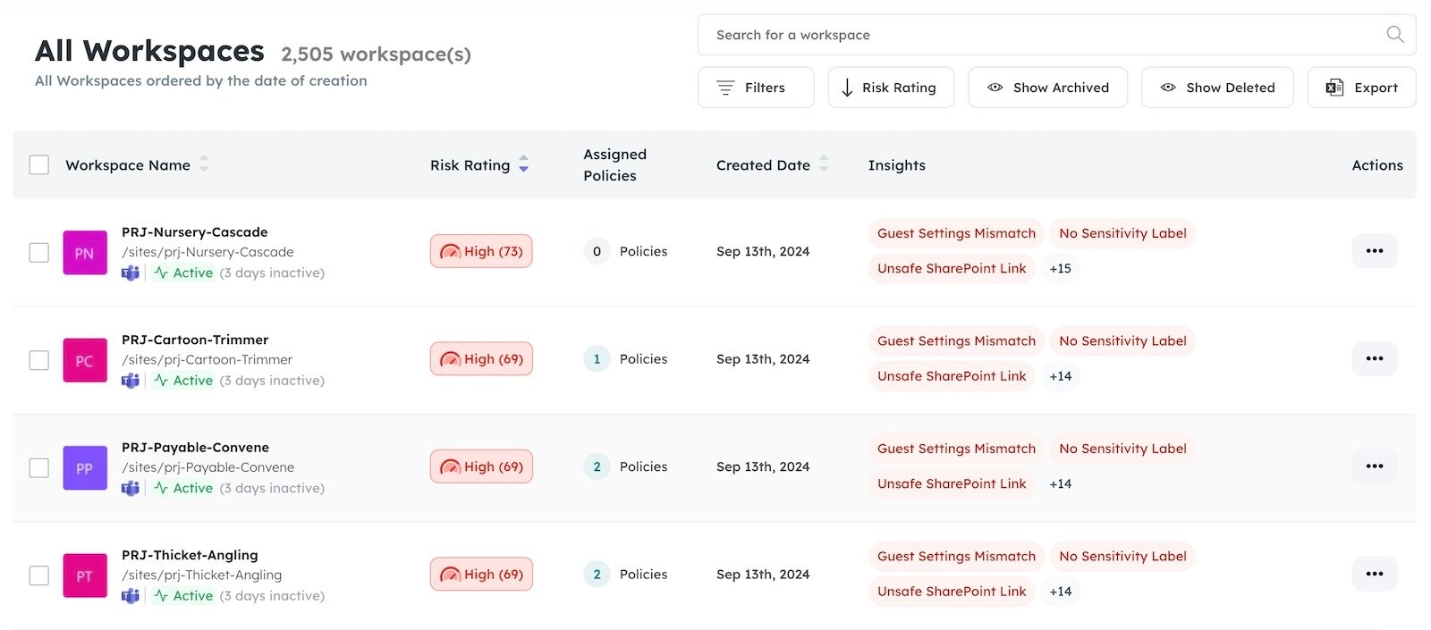This screenshot has width=1431, height=630.
Task: Click the High (69) gauge badge for PRJ-Payable-Convene
Action: click(481, 466)
